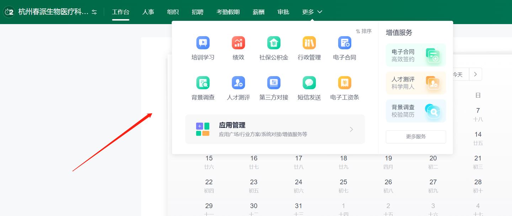Open the 薪酬 menu item
The height and width of the screenshot is (216, 512).
[x=258, y=12]
